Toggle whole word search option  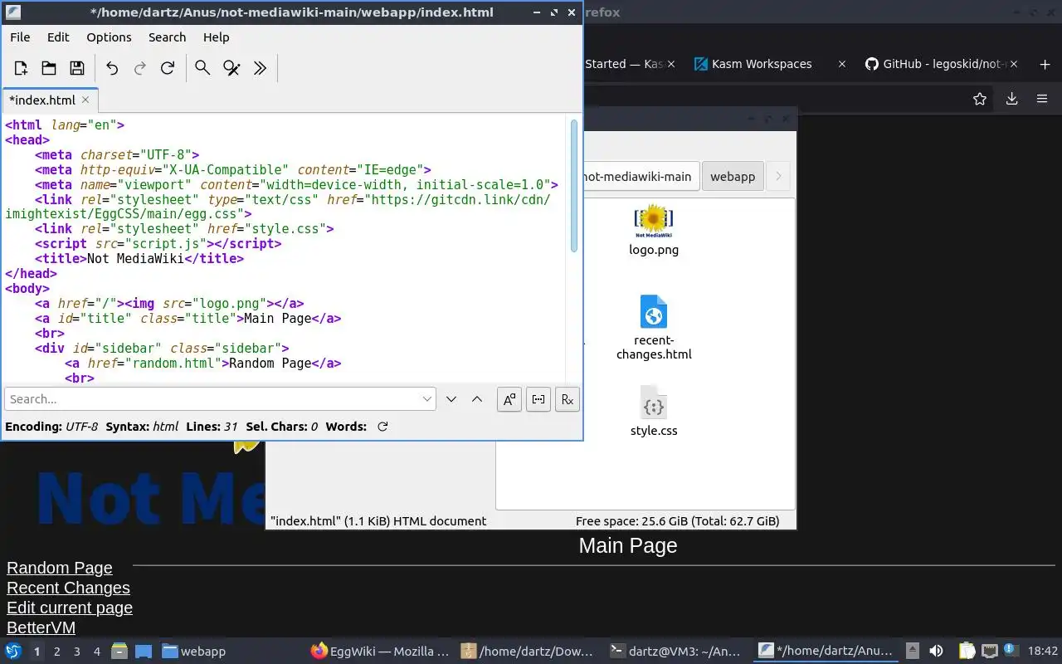538,399
